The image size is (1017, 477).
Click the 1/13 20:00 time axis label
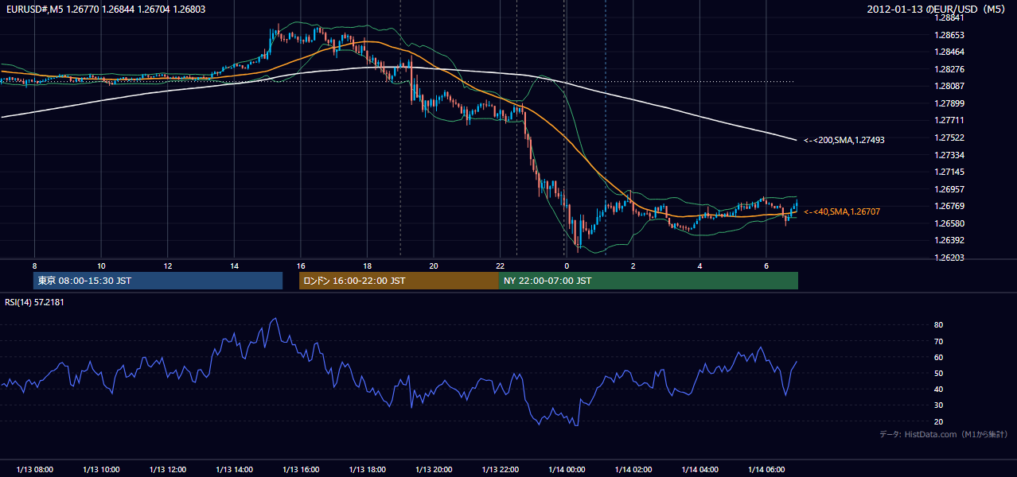coord(434,470)
